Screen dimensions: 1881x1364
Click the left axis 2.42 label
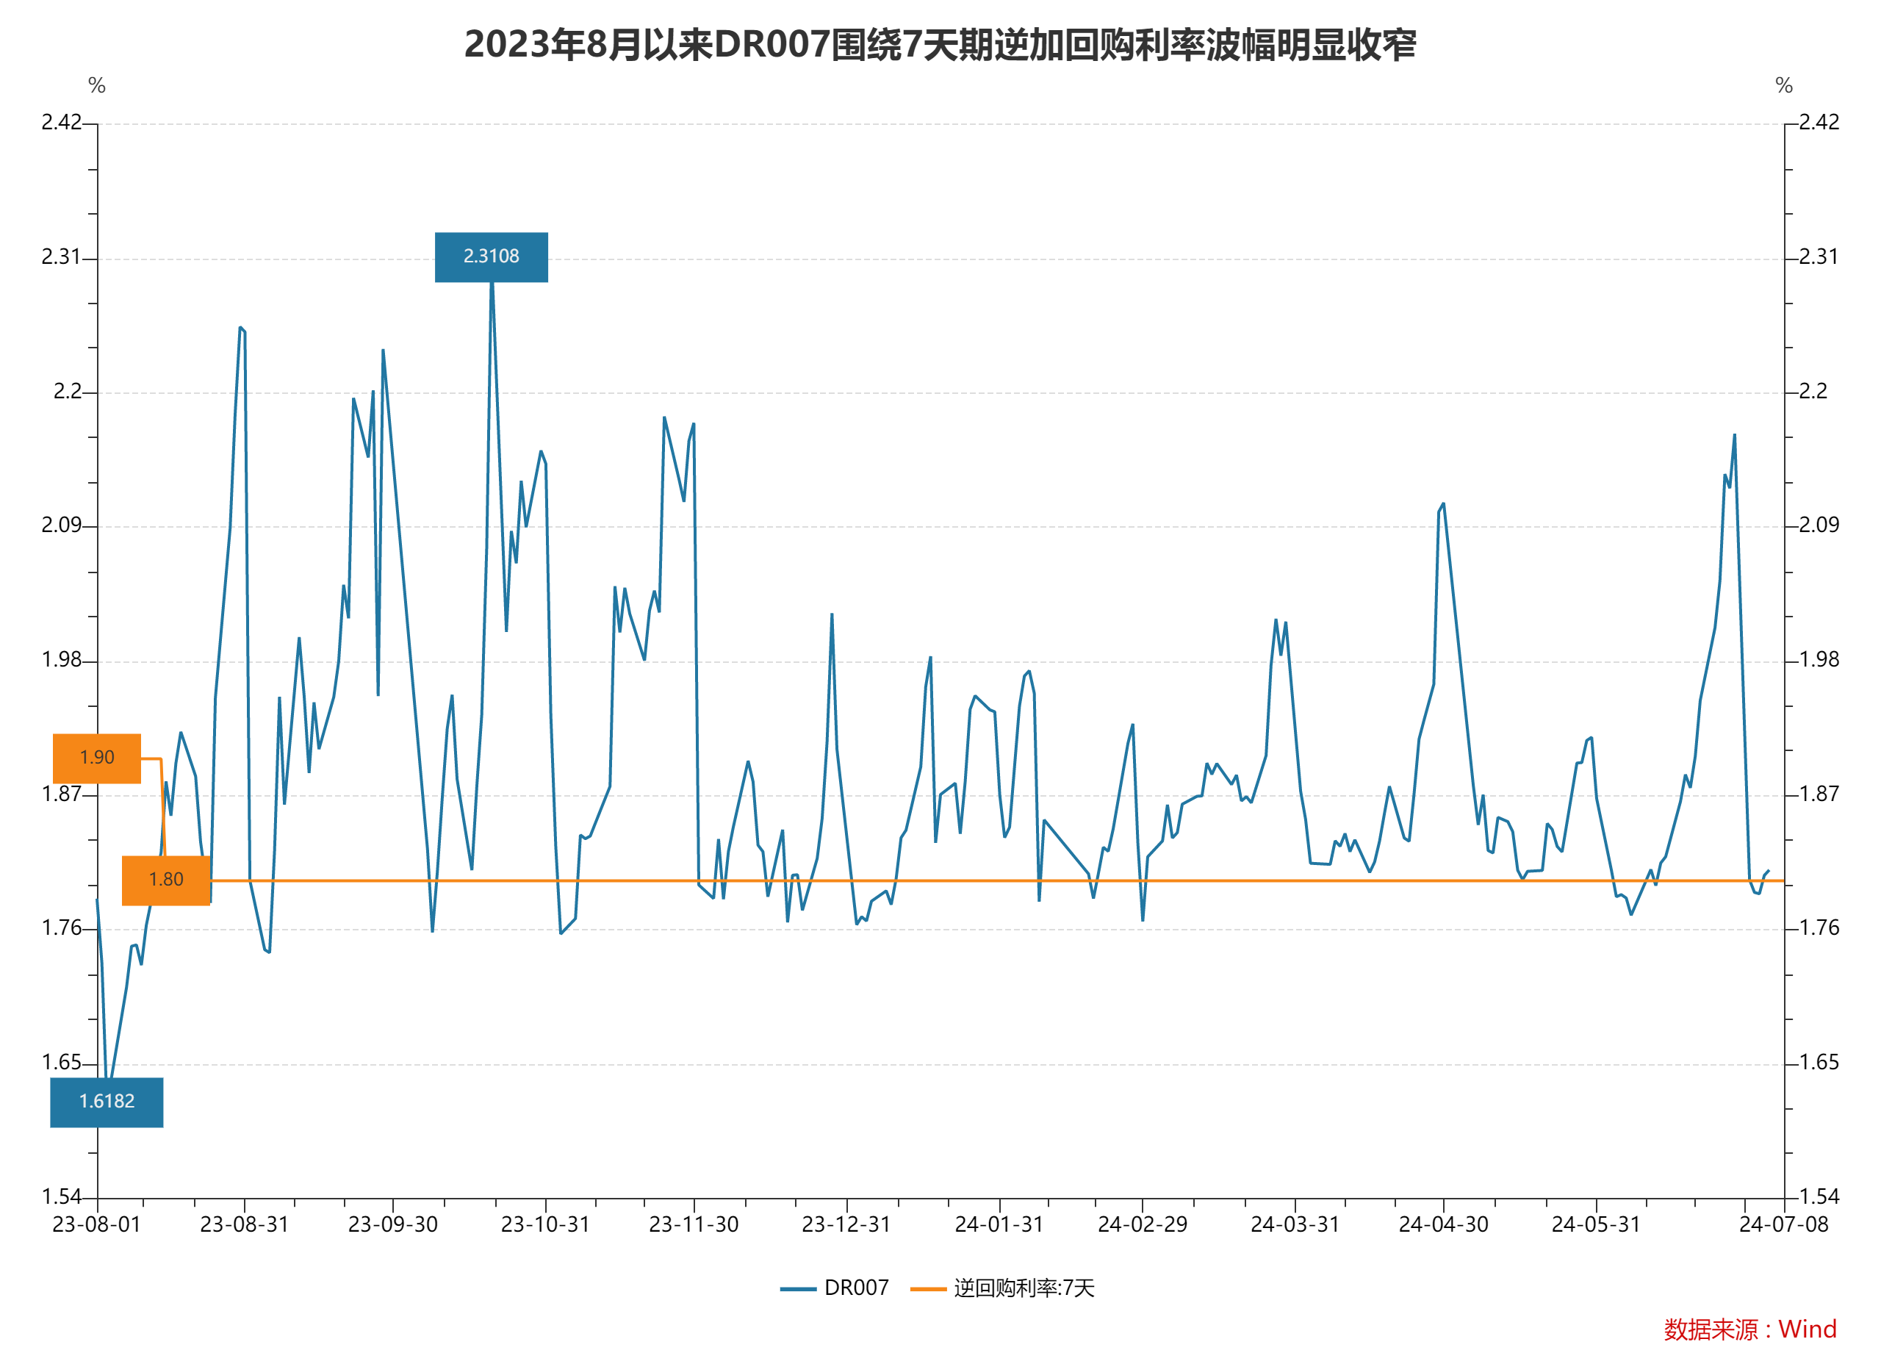62,123
